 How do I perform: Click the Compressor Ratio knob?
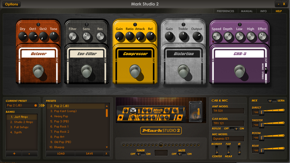[130, 37]
